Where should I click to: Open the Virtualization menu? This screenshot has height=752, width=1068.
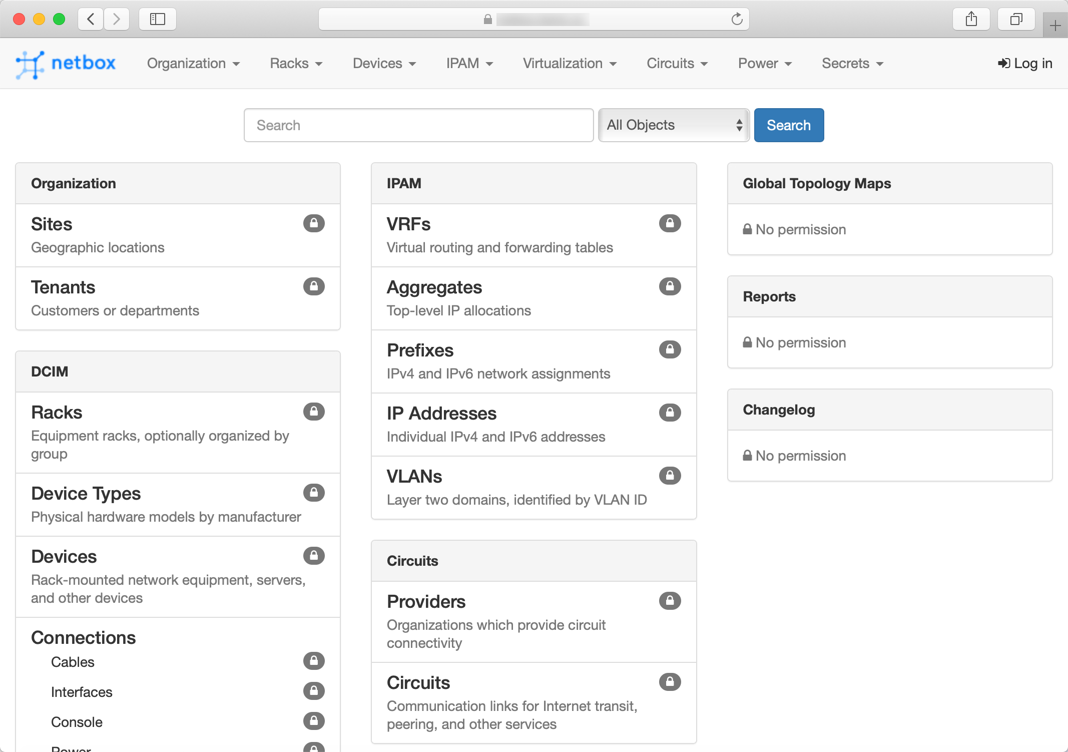pyautogui.click(x=570, y=64)
